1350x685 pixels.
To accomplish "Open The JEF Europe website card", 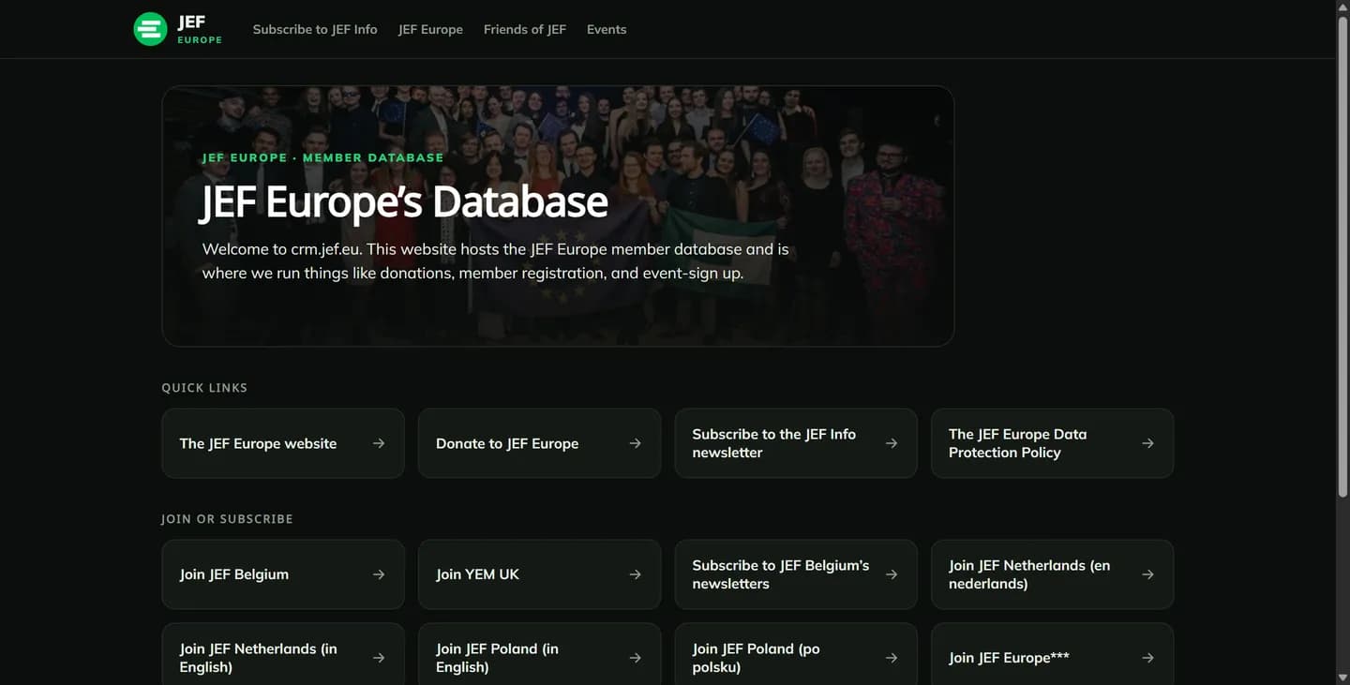I will (283, 443).
